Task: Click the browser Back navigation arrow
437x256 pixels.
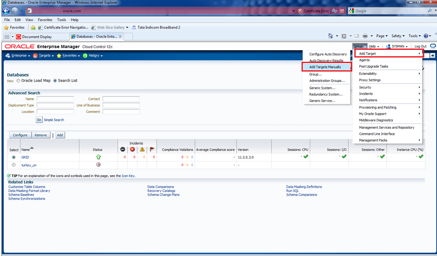Action: [x=6, y=11]
